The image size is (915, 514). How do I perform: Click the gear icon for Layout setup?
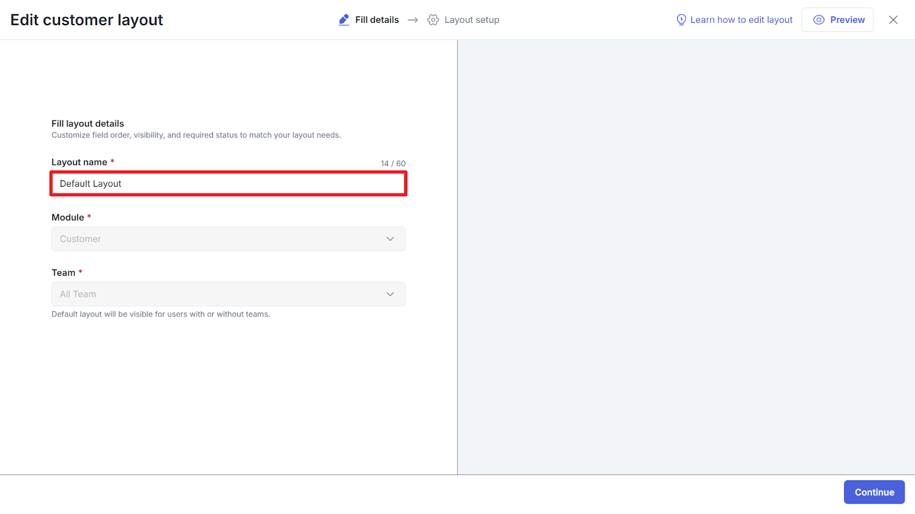coord(433,20)
